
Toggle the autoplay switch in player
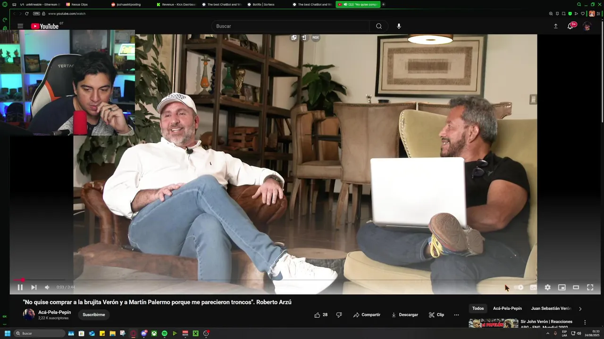point(519,287)
